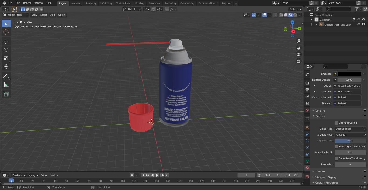Switch to the Shading workspace tab
Viewport: 368px width, 190px height.
[x=139, y=4]
